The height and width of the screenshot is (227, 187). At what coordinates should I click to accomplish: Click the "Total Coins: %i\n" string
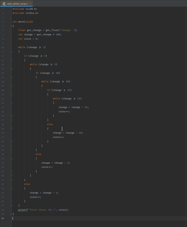point(42,210)
